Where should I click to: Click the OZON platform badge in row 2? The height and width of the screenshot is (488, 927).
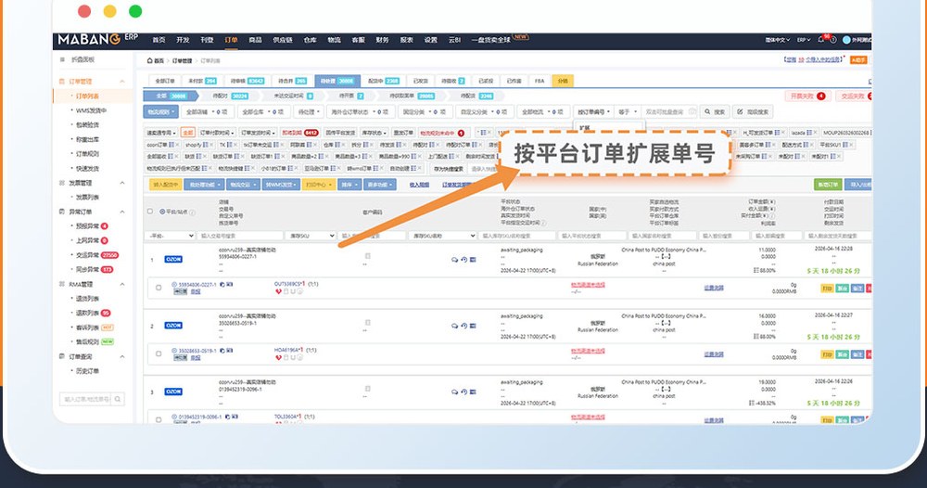173,326
